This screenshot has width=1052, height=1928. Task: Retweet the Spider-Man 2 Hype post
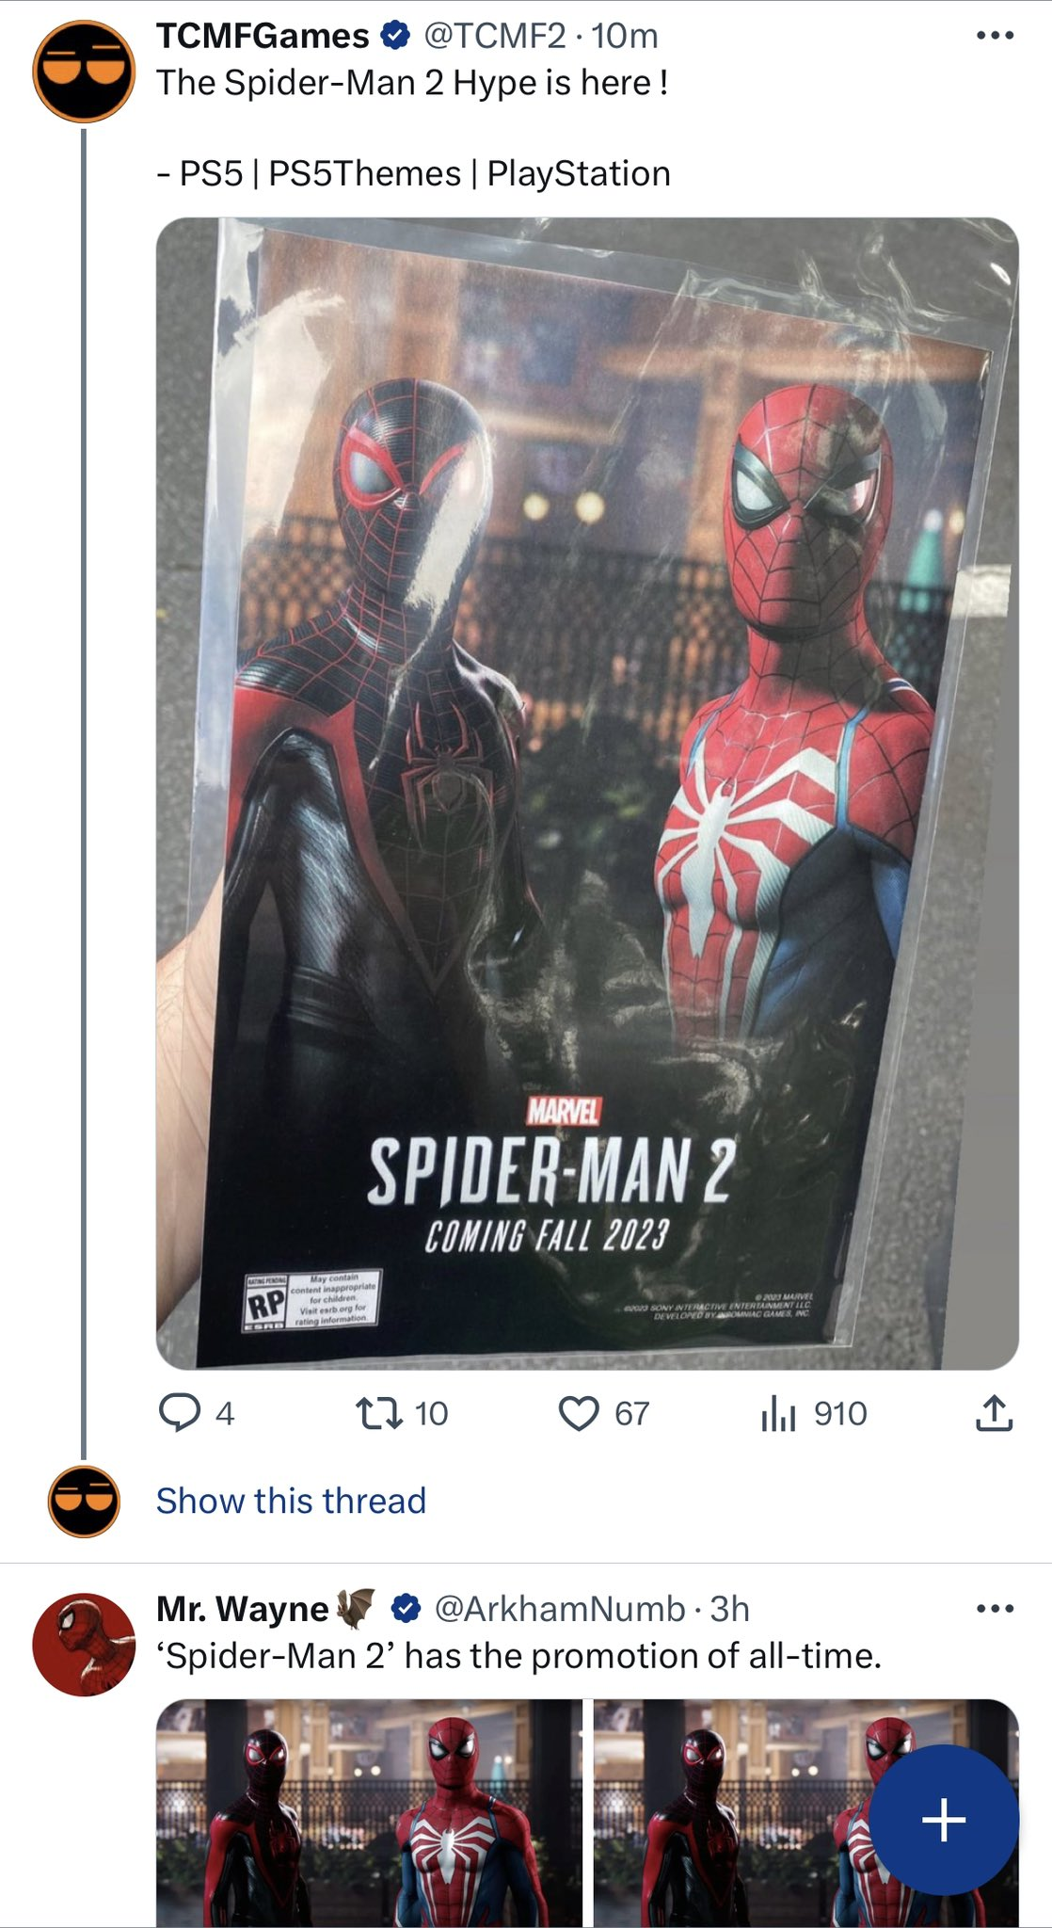click(x=379, y=1413)
